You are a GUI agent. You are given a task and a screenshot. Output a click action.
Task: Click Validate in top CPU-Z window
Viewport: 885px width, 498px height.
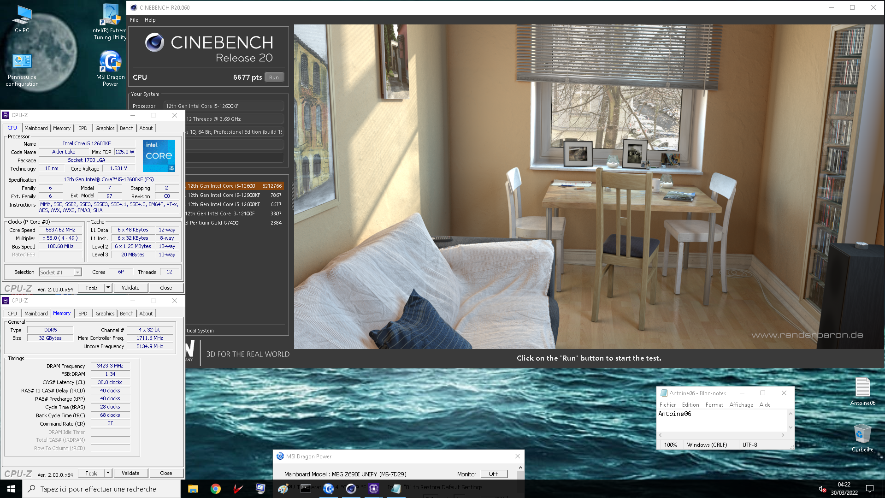pyautogui.click(x=130, y=288)
